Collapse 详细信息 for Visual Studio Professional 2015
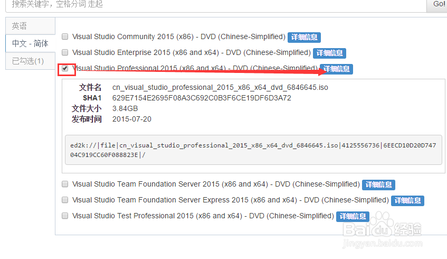 point(336,69)
